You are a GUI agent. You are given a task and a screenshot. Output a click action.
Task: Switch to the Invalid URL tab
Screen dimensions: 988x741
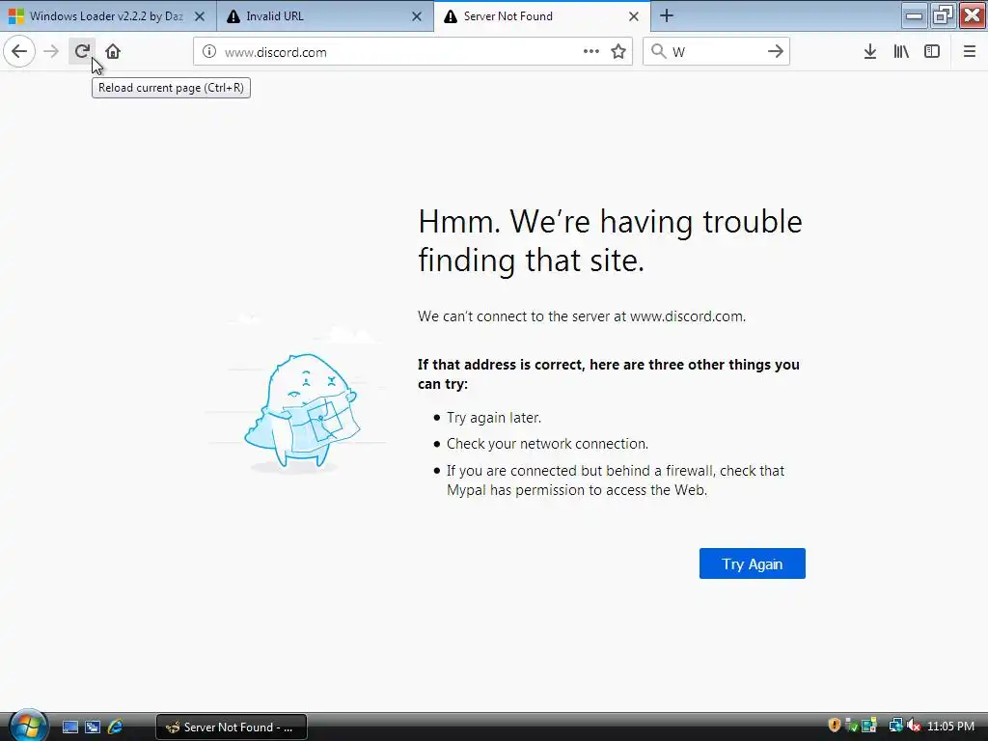click(x=325, y=15)
